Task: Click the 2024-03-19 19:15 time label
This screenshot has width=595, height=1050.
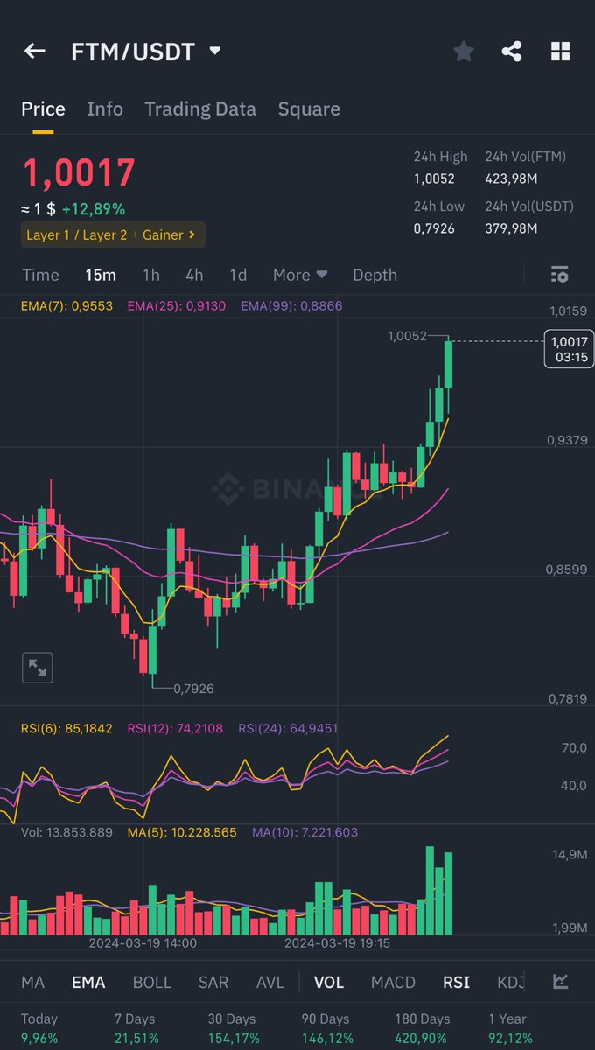Action: pos(338,943)
